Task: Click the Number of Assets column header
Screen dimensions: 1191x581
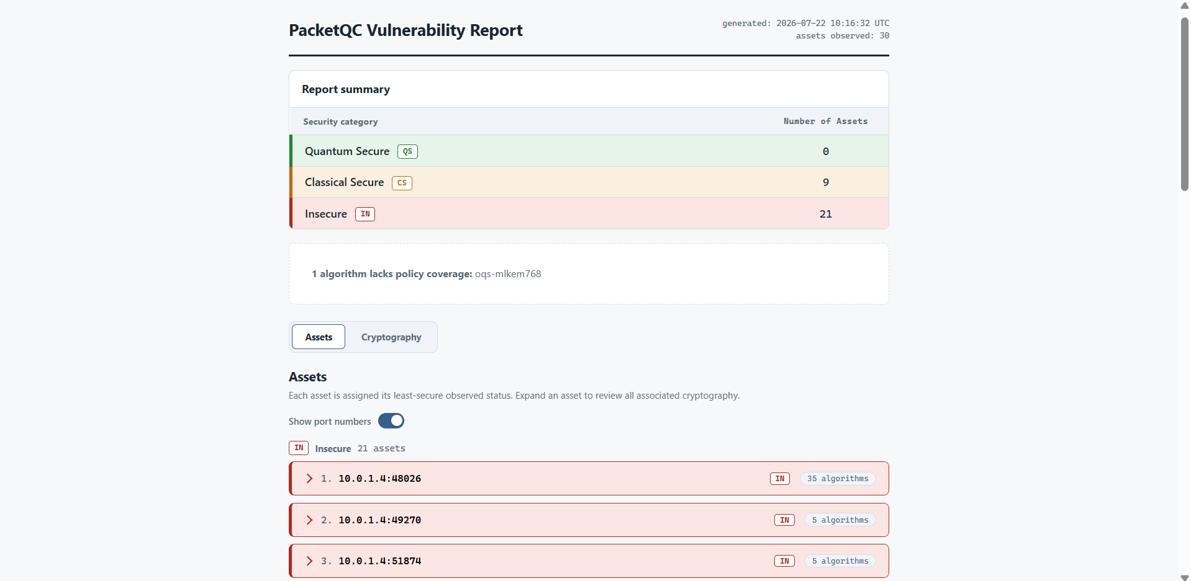Action: tap(825, 122)
